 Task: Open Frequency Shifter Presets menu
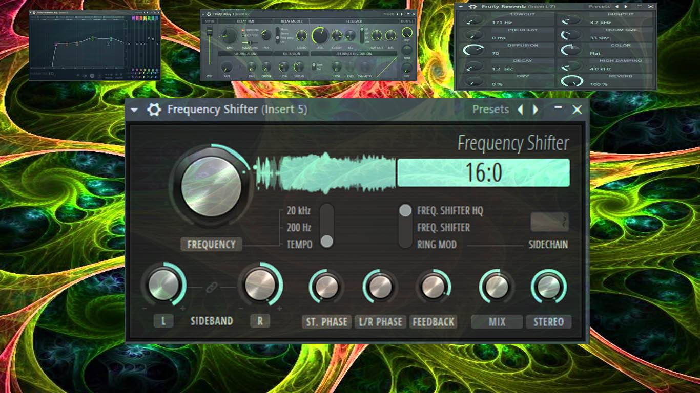pyautogui.click(x=490, y=109)
